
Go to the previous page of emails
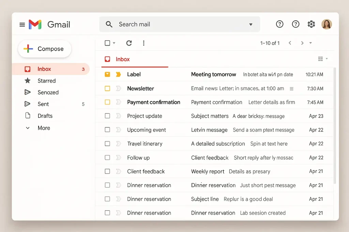tap(290, 43)
